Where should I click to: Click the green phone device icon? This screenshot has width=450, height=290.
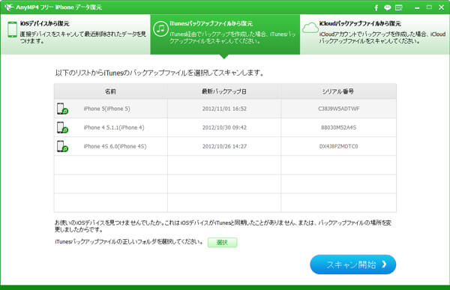[12, 29]
